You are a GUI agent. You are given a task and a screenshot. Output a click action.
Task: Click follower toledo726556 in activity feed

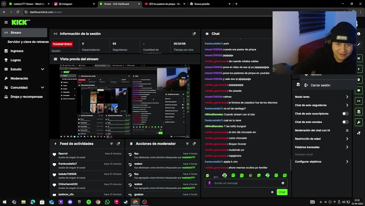click(67, 174)
